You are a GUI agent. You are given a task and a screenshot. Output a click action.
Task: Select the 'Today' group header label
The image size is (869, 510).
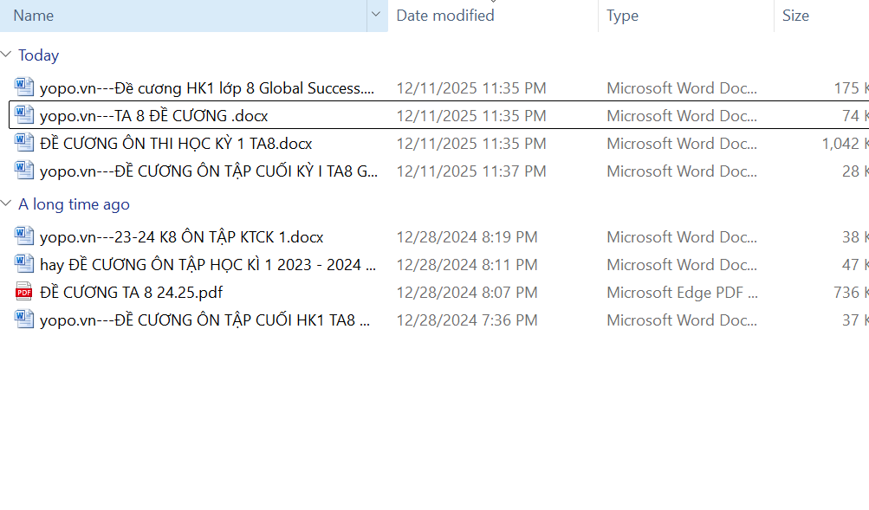tap(39, 55)
